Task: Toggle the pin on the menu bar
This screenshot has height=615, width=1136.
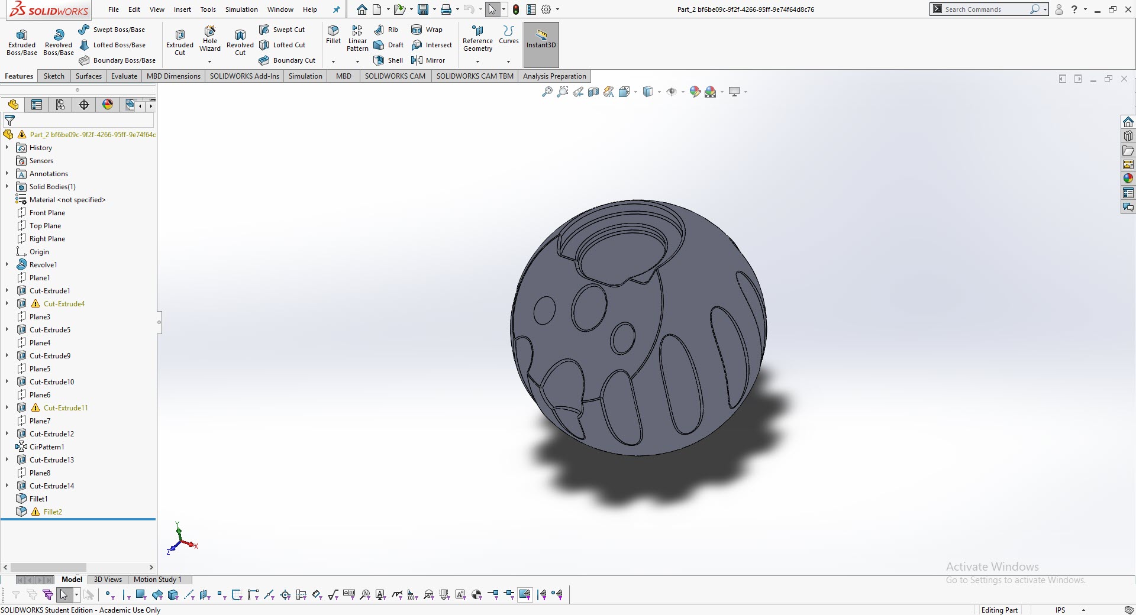Action: point(337,9)
